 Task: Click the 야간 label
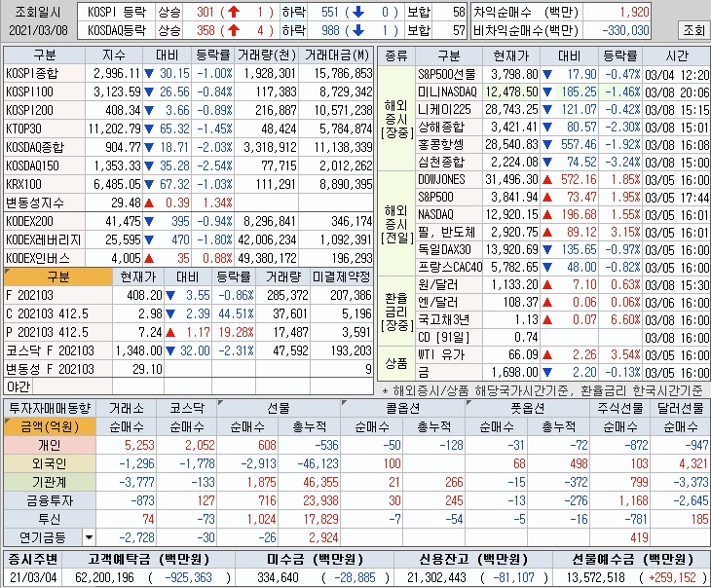19,386
